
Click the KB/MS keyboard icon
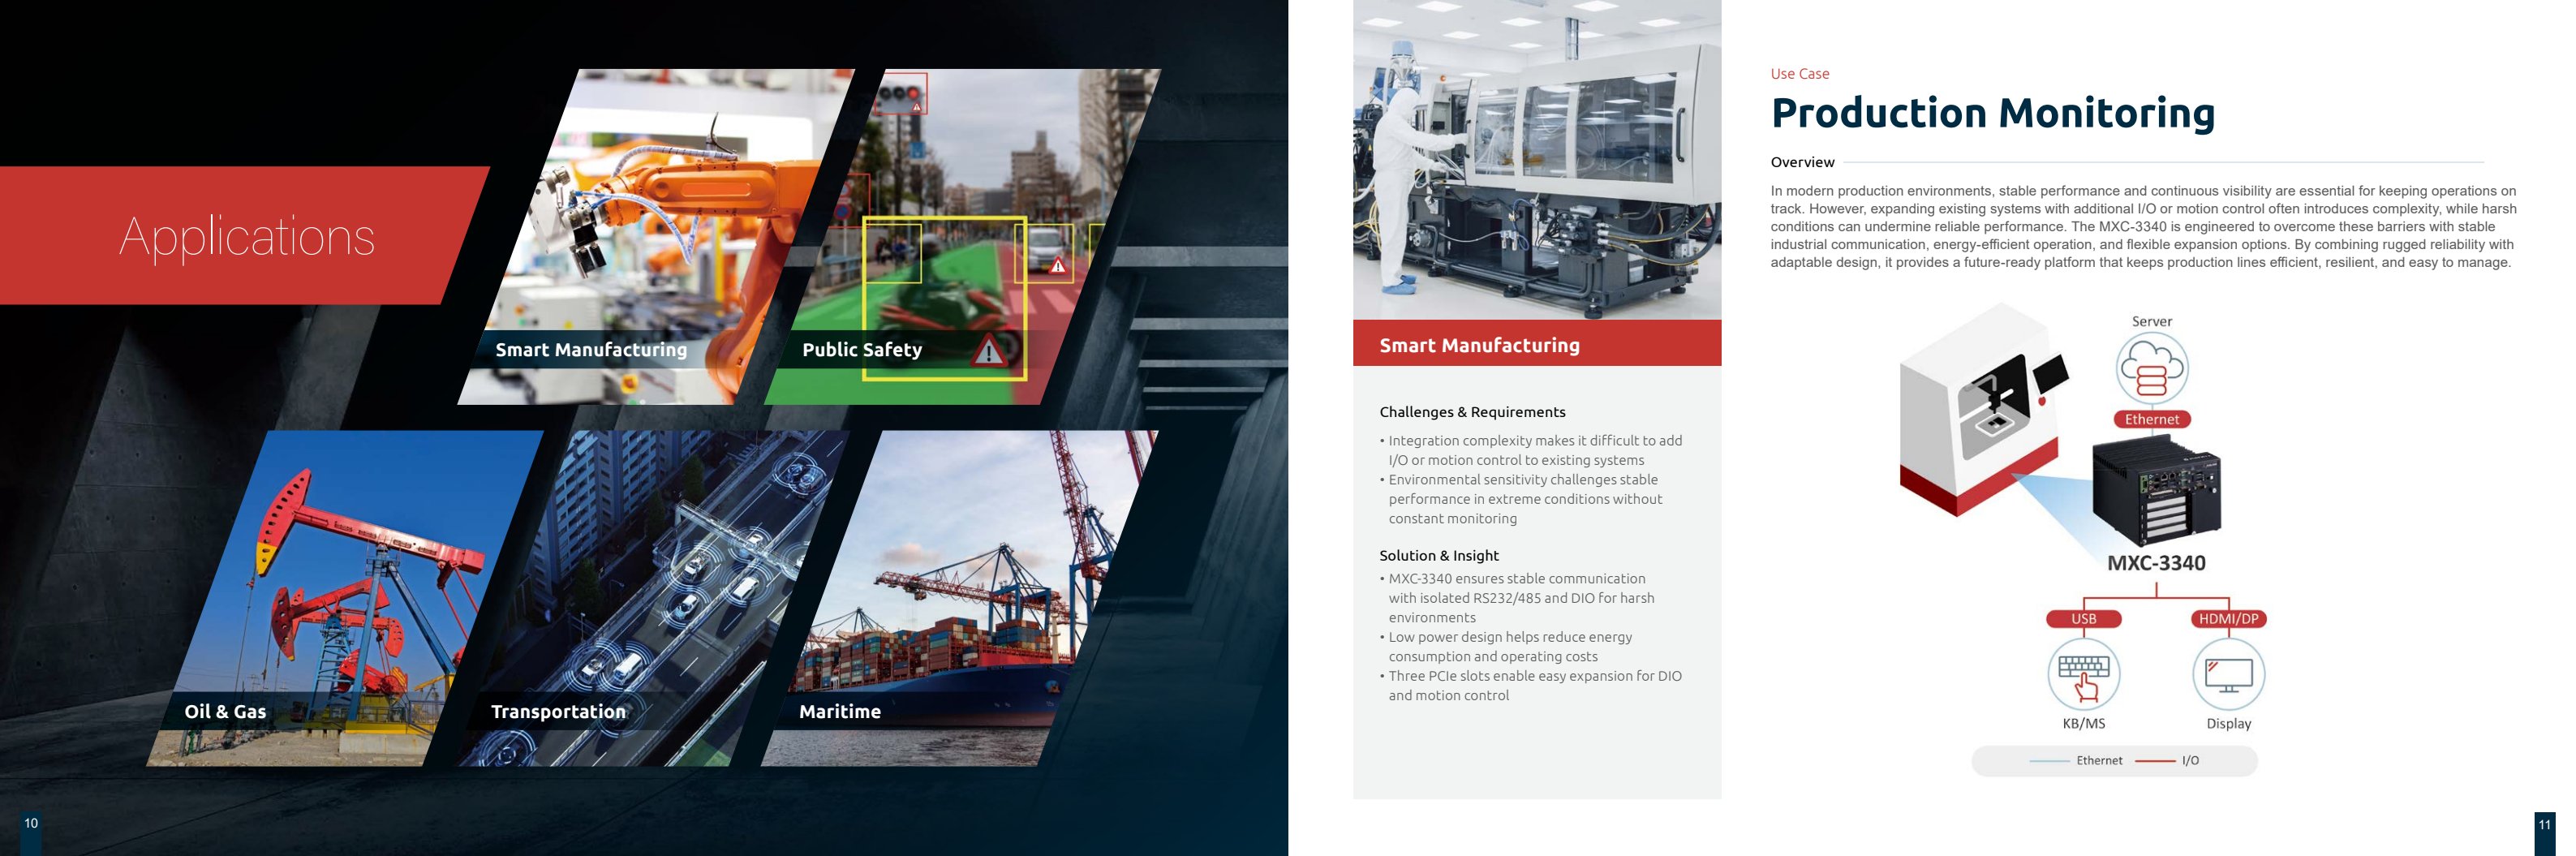(2084, 673)
